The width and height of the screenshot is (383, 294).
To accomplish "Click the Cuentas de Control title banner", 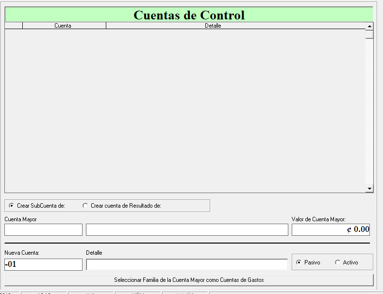I will point(189,15).
